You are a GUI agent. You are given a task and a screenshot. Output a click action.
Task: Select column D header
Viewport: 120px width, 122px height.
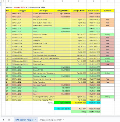coord(44,1)
